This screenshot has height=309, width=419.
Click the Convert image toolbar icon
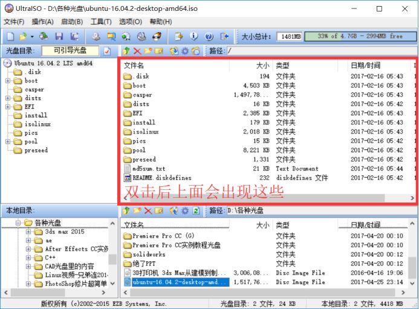click(126, 36)
